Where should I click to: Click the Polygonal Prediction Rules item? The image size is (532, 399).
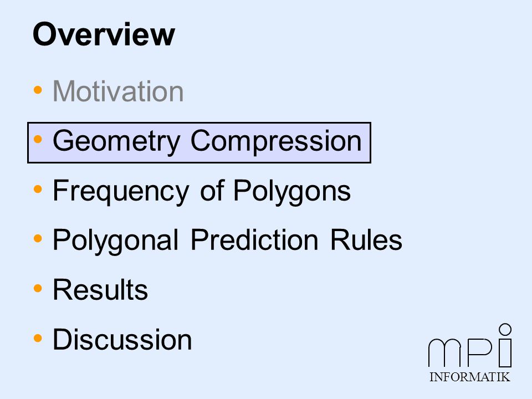(227, 241)
